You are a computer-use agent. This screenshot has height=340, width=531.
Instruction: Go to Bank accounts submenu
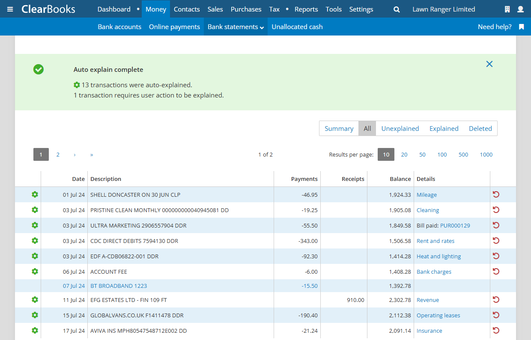tap(119, 27)
